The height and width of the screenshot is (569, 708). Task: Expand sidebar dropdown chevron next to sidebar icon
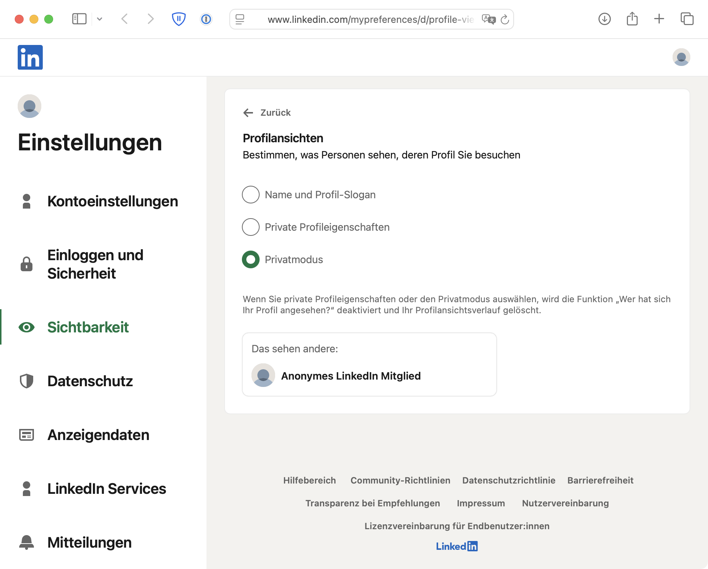[x=100, y=19]
